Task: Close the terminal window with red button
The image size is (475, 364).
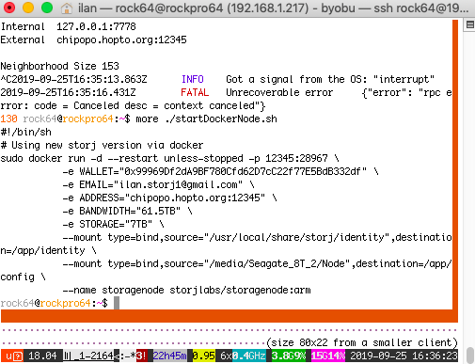Action: (x=9, y=8)
